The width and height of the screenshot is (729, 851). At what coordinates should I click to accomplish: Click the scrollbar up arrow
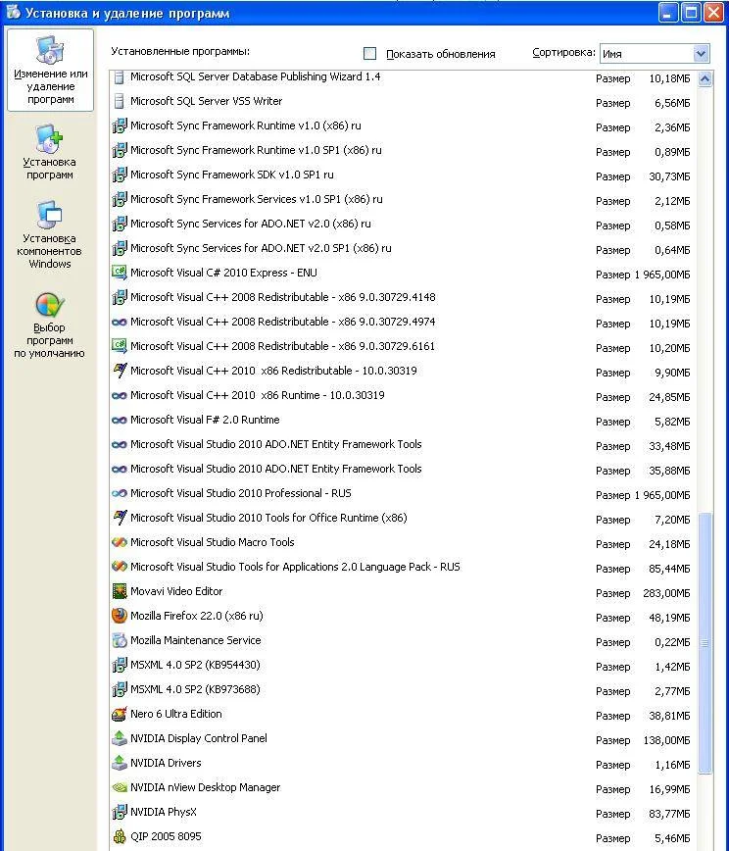[x=705, y=79]
